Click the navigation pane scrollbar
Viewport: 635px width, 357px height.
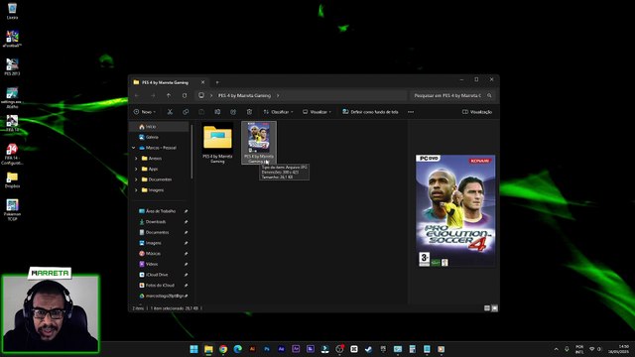coord(191,152)
